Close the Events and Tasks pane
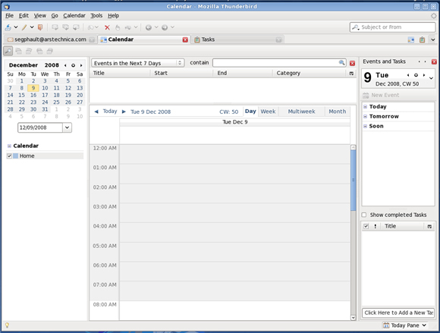440x333 pixels. [434, 61]
